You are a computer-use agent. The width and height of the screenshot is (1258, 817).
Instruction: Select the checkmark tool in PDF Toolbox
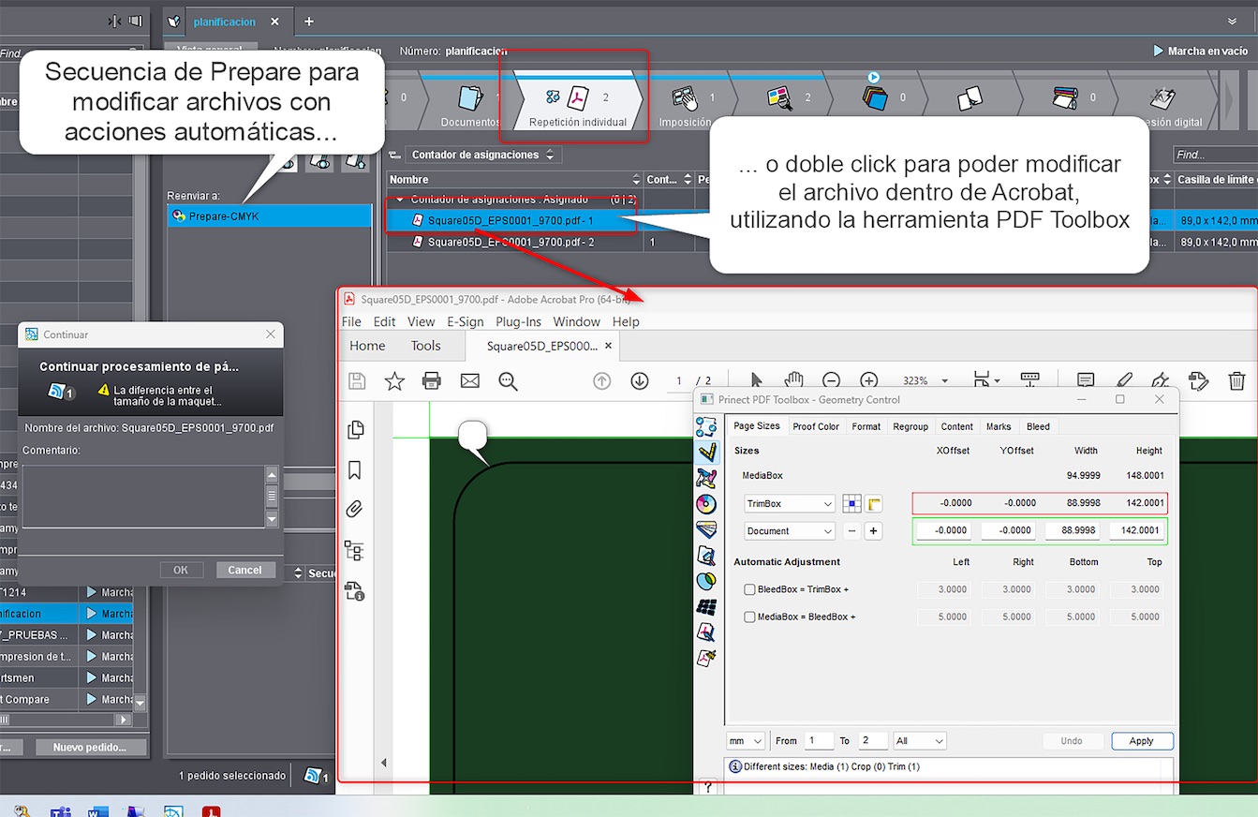(707, 453)
